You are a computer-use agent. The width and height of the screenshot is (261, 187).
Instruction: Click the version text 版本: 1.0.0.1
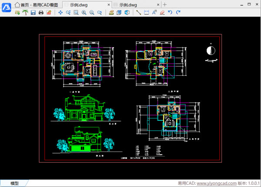click(x=249, y=184)
